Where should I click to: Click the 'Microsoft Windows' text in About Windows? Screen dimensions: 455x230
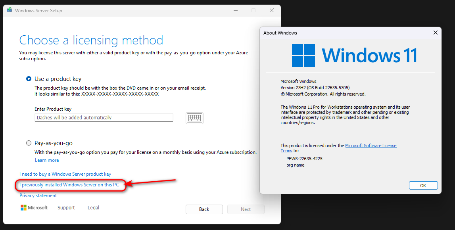(x=298, y=81)
